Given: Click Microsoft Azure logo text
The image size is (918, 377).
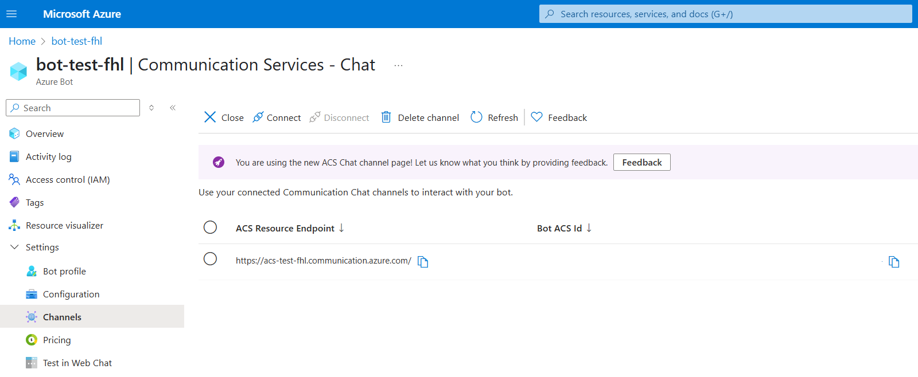Looking at the screenshot, I should pyautogui.click(x=82, y=14).
